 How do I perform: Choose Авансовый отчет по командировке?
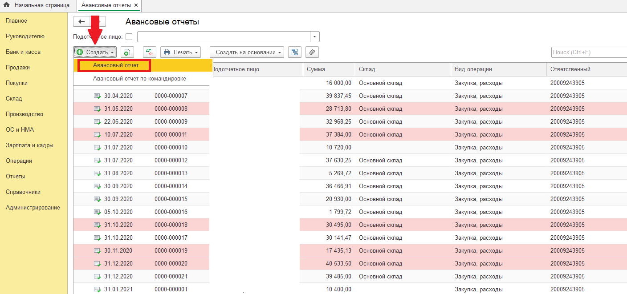[x=139, y=79]
